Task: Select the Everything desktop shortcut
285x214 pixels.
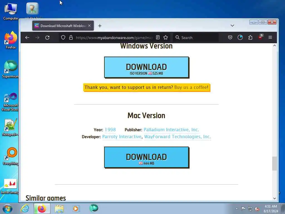Action: (11, 156)
